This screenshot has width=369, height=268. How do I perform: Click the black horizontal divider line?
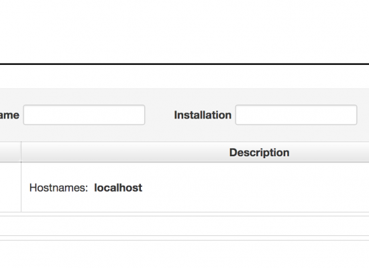point(184,64)
